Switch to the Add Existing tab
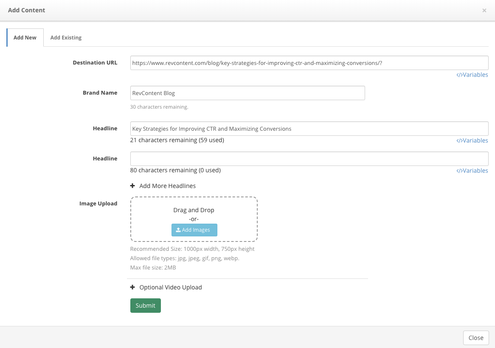The height and width of the screenshot is (348, 495). (66, 37)
